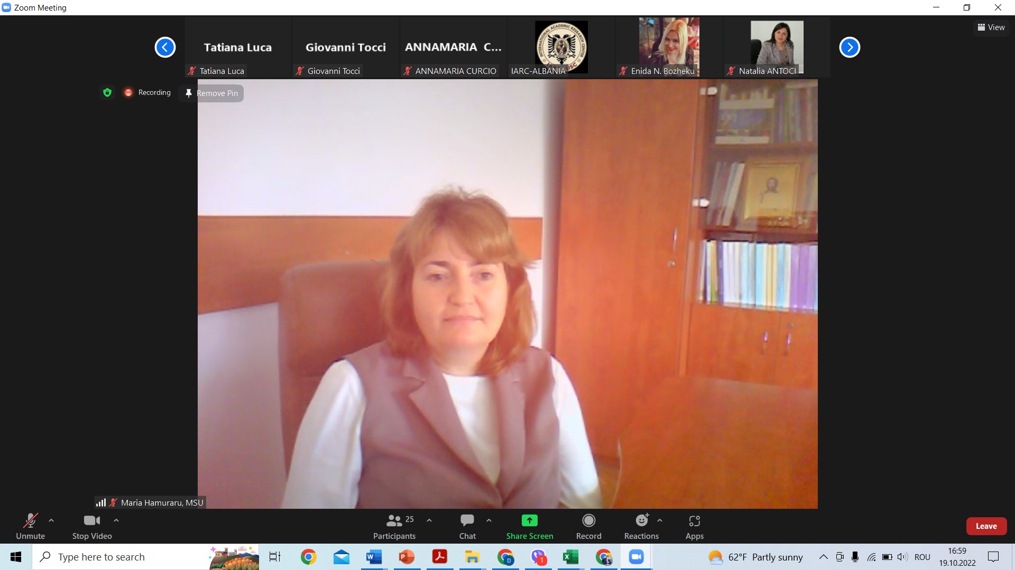Image resolution: width=1015 pixels, height=570 pixels.
Task: Click the green encryption shield icon
Action: (107, 92)
